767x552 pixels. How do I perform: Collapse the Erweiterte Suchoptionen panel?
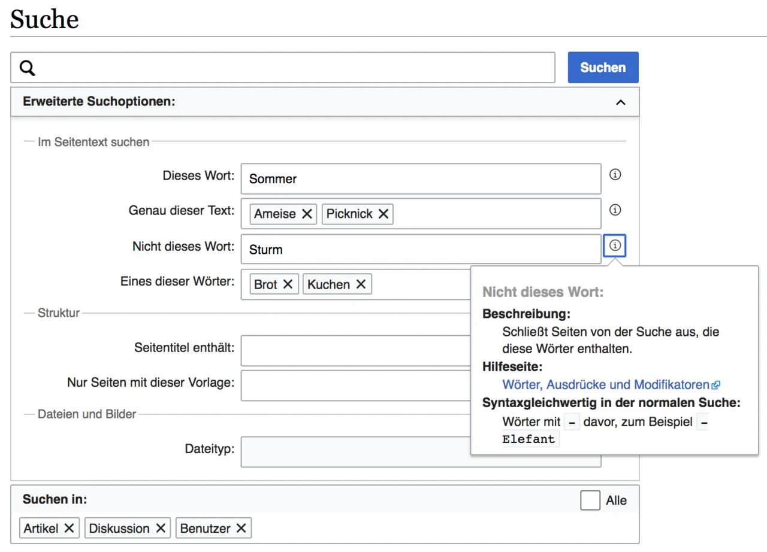coord(621,102)
